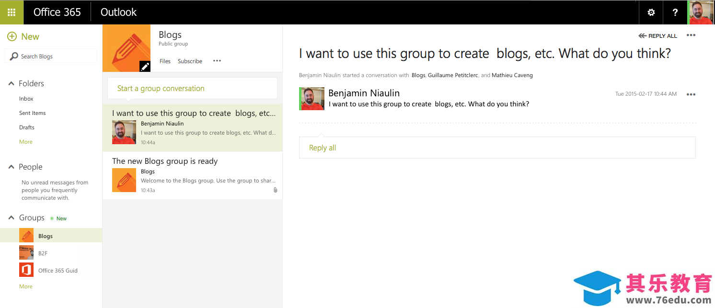Open the Drafts folder
Image resolution: width=715 pixels, height=308 pixels.
27,127
